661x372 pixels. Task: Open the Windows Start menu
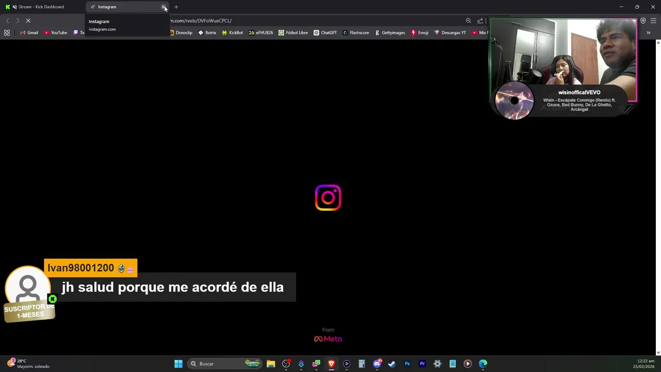178,364
